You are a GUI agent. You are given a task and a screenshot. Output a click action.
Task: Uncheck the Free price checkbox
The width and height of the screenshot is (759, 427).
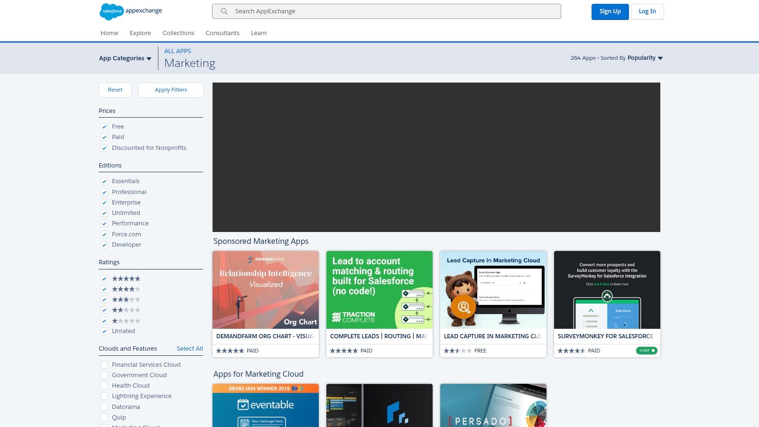pyautogui.click(x=104, y=127)
